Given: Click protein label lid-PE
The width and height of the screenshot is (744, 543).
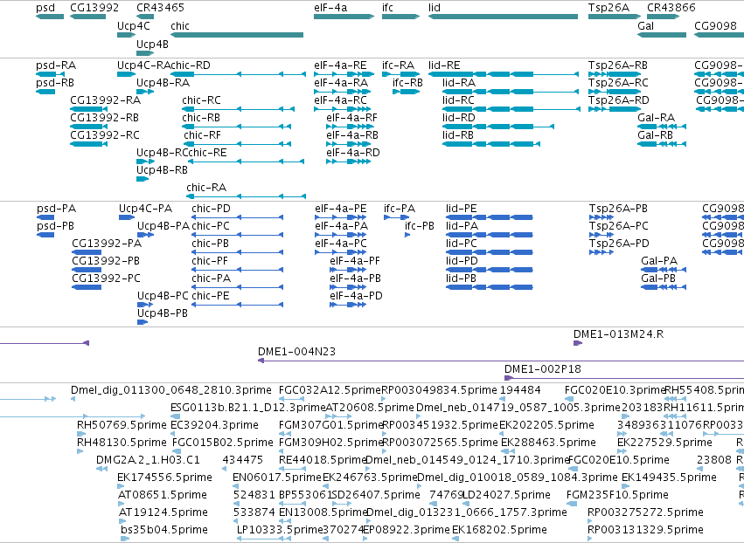Looking at the screenshot, I should [462, 209].
